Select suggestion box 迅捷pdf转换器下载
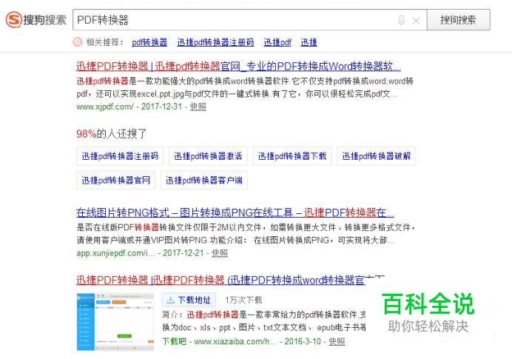This screenshot has width=512, height=359. tap(292, 156)
